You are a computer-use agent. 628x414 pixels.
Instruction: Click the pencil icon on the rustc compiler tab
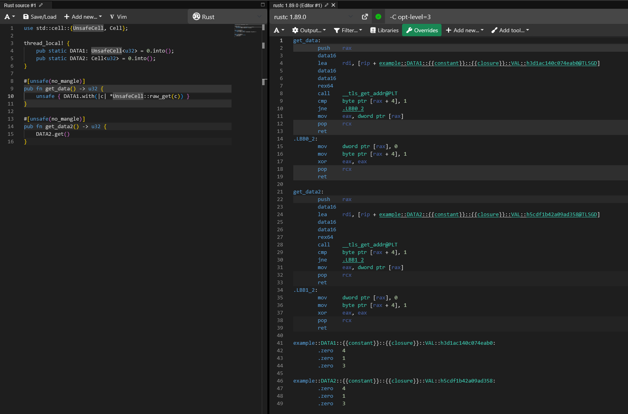326,5
